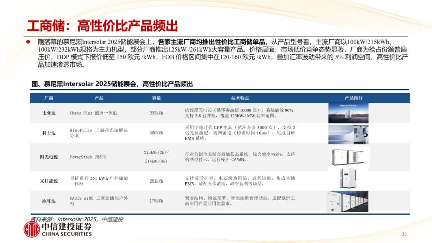Select the 科士达 BluePulse product photo
The image size is (432, 243).
point(348,134)
